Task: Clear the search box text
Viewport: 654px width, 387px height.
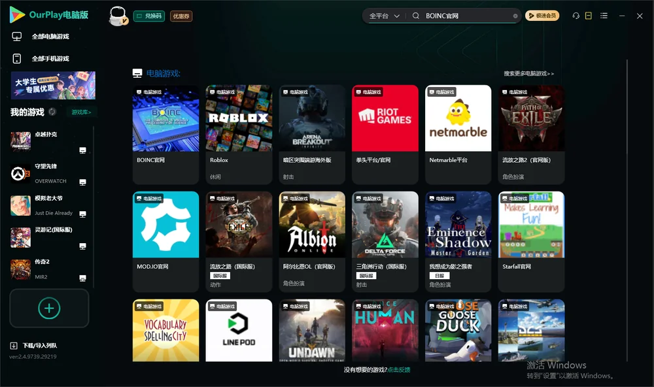Action: [515, 16]
